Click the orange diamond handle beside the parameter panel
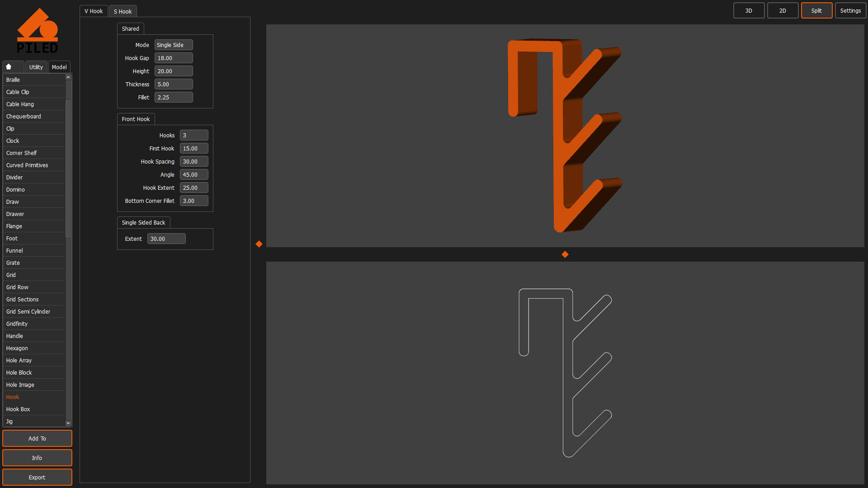This screenshot has width=868, height=488. 259,244
